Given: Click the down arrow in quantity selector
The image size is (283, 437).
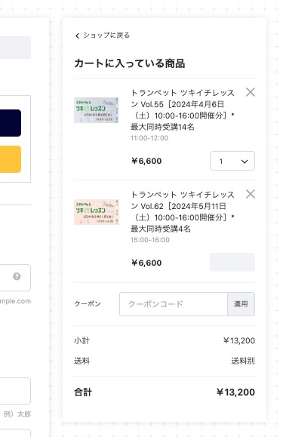Looking at the screenshot, I should click(x=245, y=162).
